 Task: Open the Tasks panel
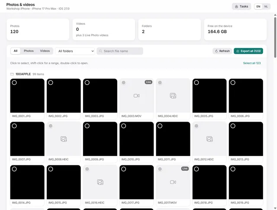242,6
